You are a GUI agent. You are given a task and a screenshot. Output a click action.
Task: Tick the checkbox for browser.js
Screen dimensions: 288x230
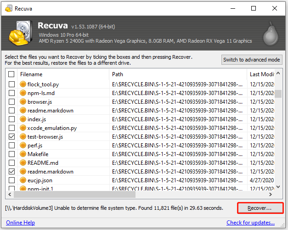pos(12,102)
